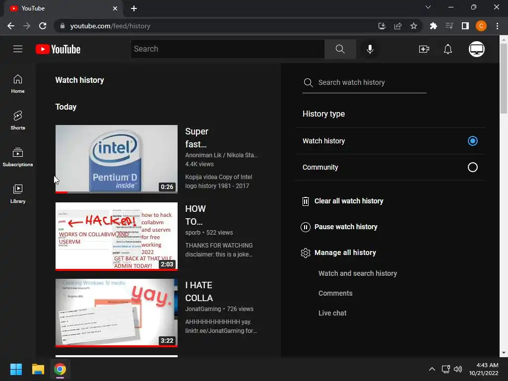Click Pause watch history
Image resolution: width=508 pixels, height=381 pixels.
pyautogui.click(x=346, y=227)
